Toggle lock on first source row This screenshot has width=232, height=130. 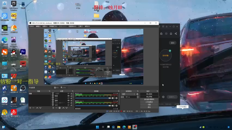click(x=71, y=94)
